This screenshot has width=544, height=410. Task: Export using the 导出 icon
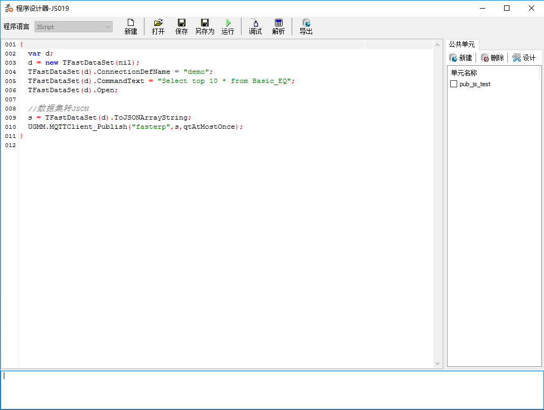(x=306, y=27)
